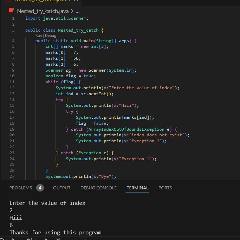Click line number 3 in the gutter

pyautogui.click(x=13, y=30)
